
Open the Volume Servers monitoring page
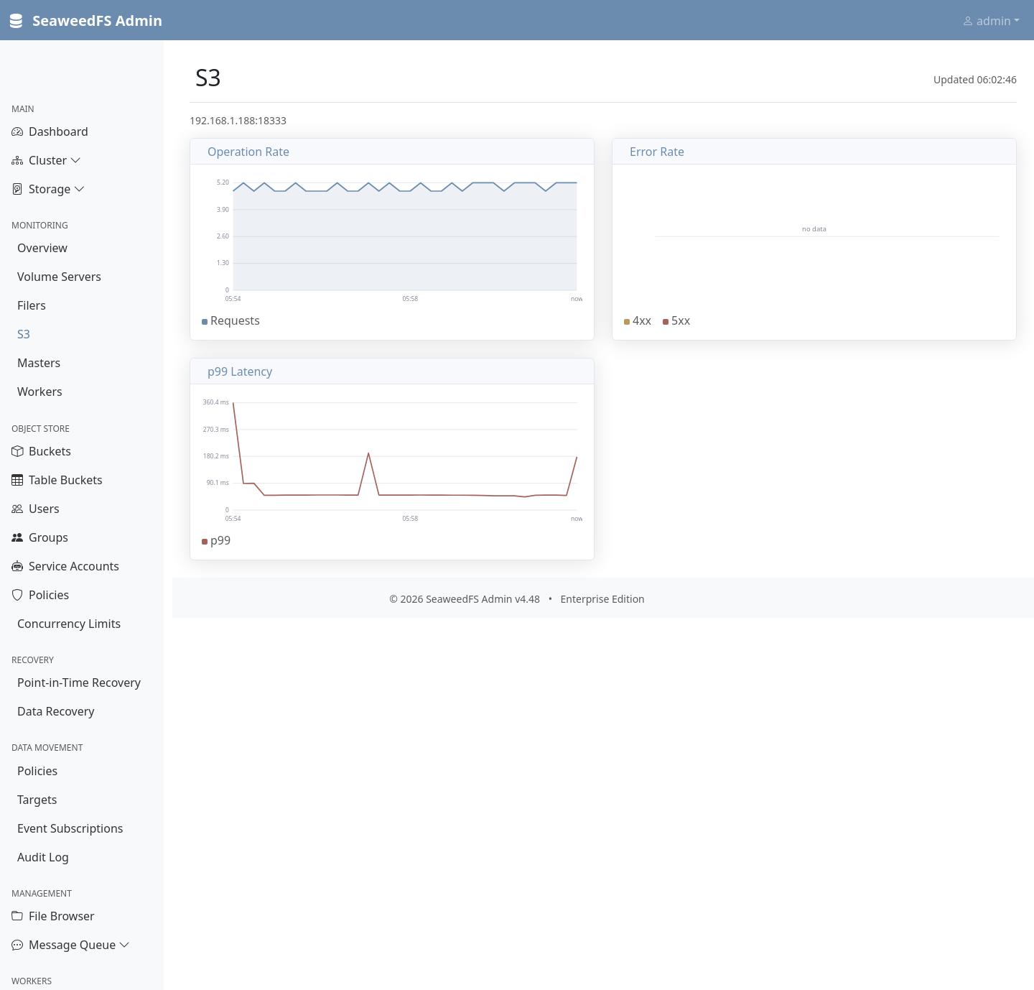59,277
